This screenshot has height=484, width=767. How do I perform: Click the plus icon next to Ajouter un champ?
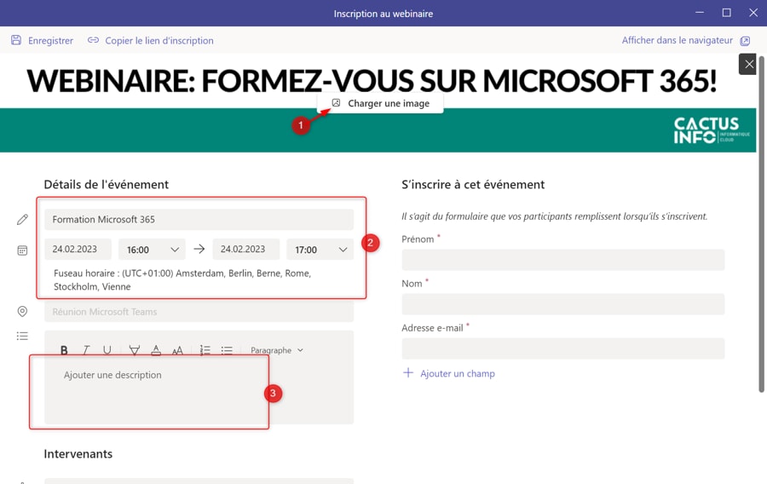tap(408, 373)
